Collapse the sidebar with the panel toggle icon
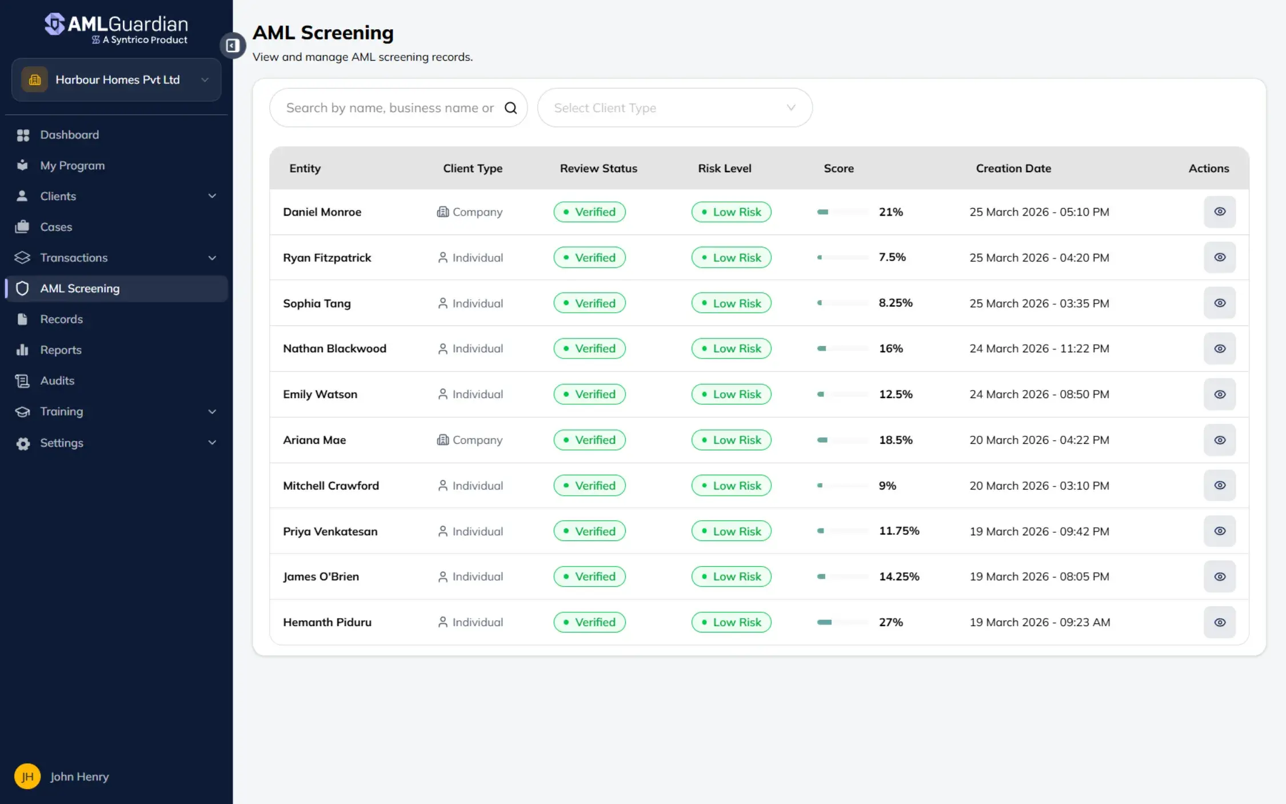The height and width of the screenshot is (804, 1286). pos(233,45)
